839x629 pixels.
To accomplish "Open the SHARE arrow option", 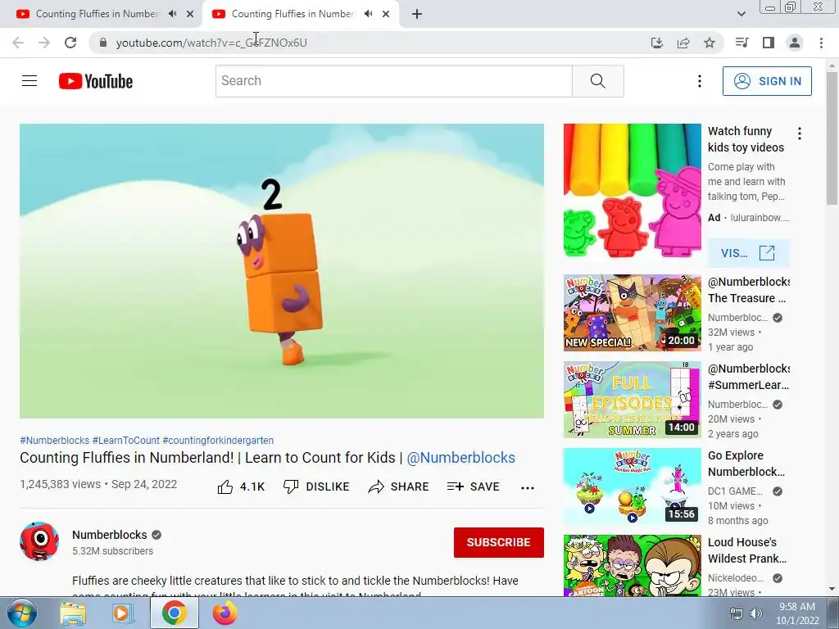I will coord(399,486).
